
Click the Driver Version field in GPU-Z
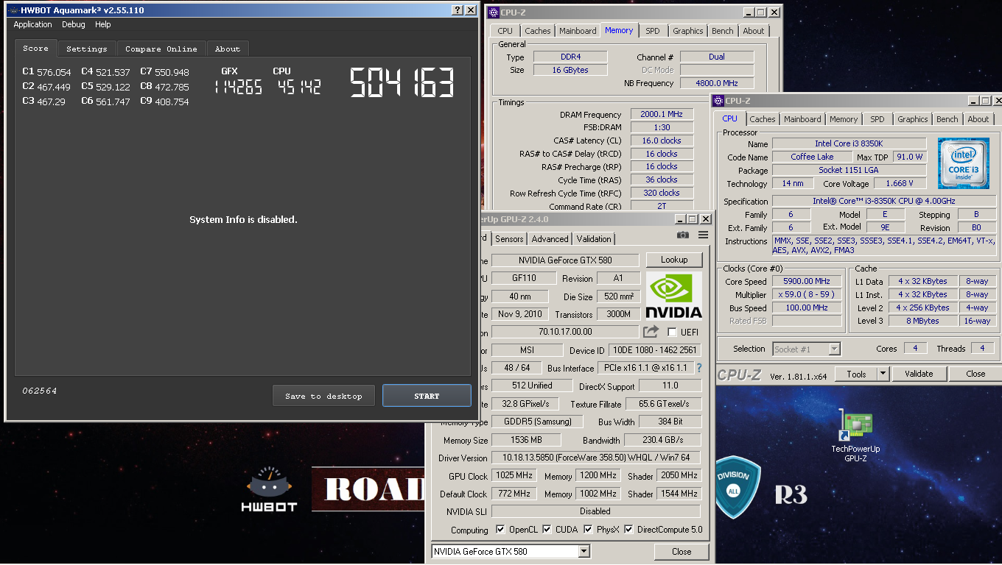click(595, 458)
